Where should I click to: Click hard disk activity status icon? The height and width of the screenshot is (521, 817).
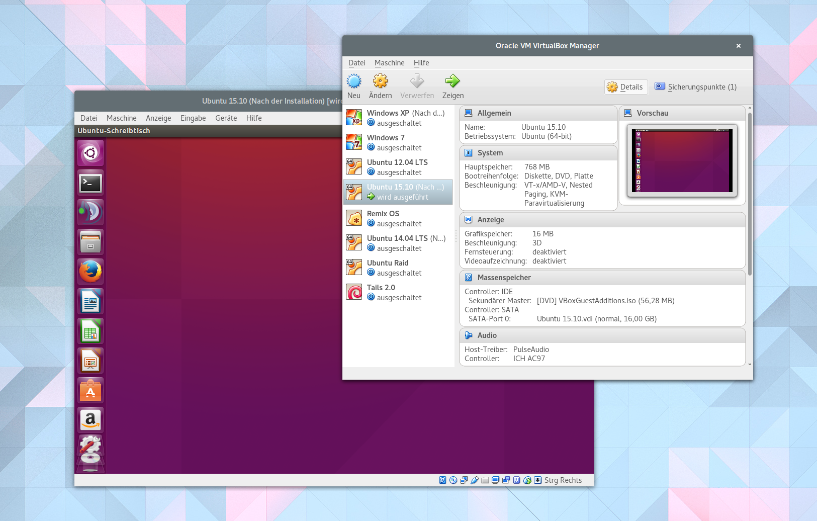442,480
